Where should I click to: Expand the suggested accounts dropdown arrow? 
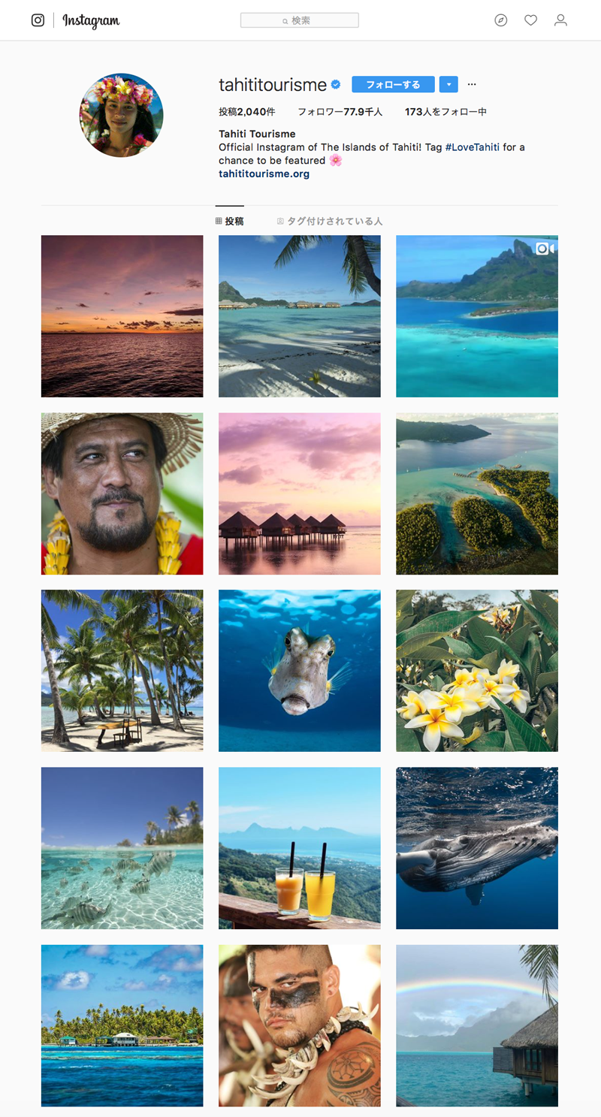coord(448,84)
